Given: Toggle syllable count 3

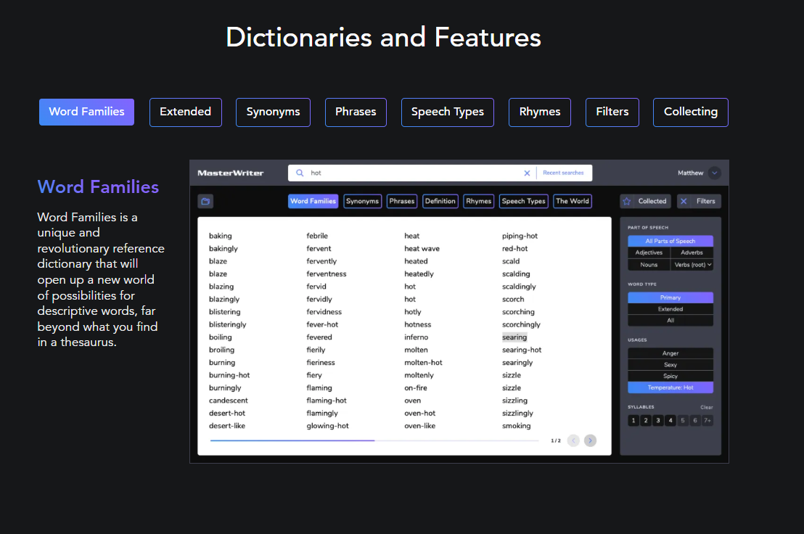Looking at the screenshot, I should [x=658, y=421].
